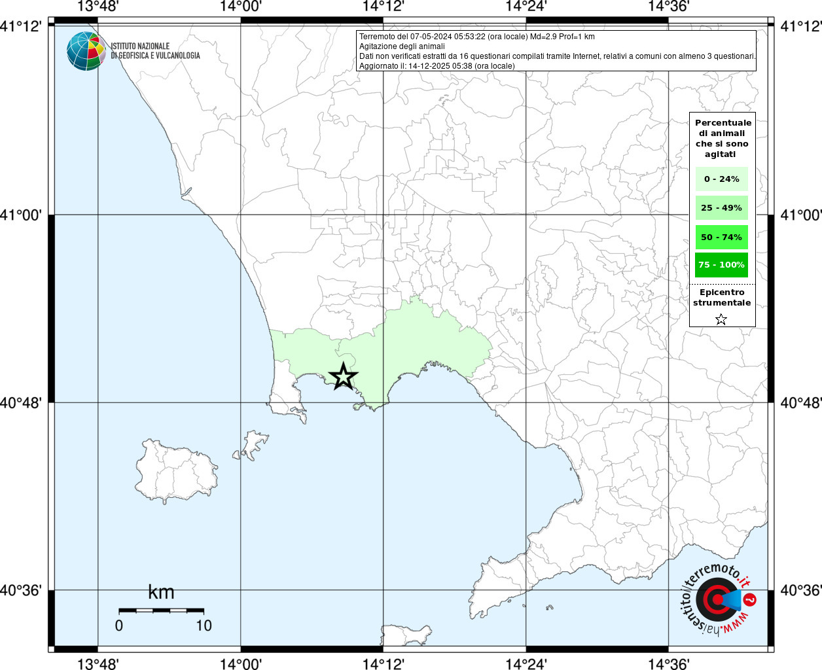Click top axis label 13°48'
Viewport: 822px width, 670px height.
click(x=98, y=7)
